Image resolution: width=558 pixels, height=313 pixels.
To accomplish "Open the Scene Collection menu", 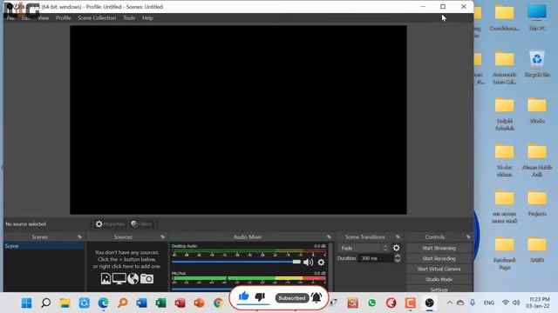I will tap(97, 17).
